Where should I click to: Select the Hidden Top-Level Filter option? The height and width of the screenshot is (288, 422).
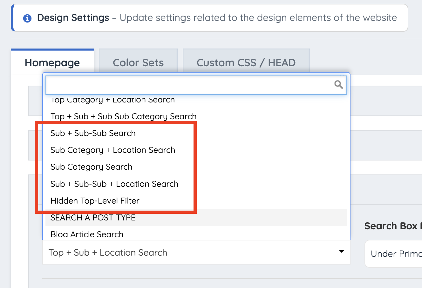[95, 201]
